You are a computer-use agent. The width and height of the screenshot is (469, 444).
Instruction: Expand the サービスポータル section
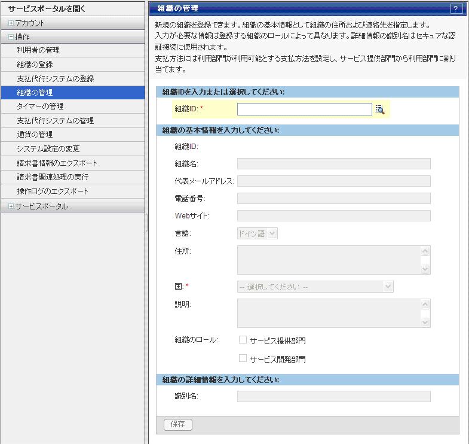click(x=11, y=206)
